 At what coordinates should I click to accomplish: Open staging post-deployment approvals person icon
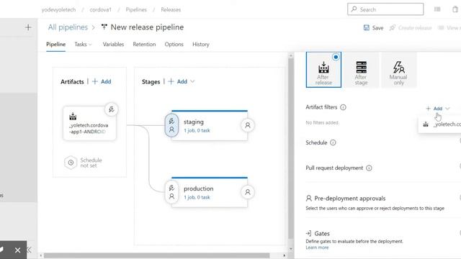(x=248, y=125)
